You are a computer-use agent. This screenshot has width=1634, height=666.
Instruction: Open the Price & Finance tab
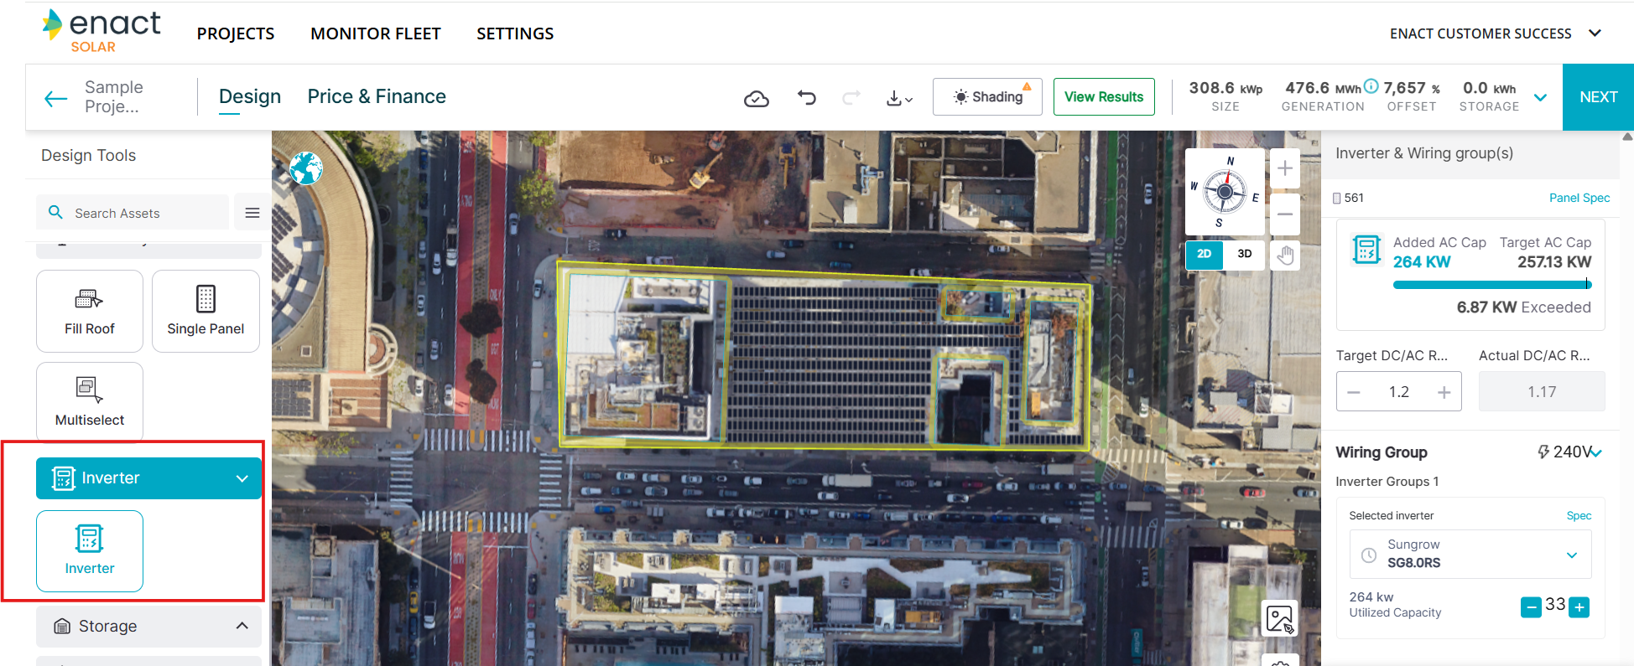click(x=377, y=97)
